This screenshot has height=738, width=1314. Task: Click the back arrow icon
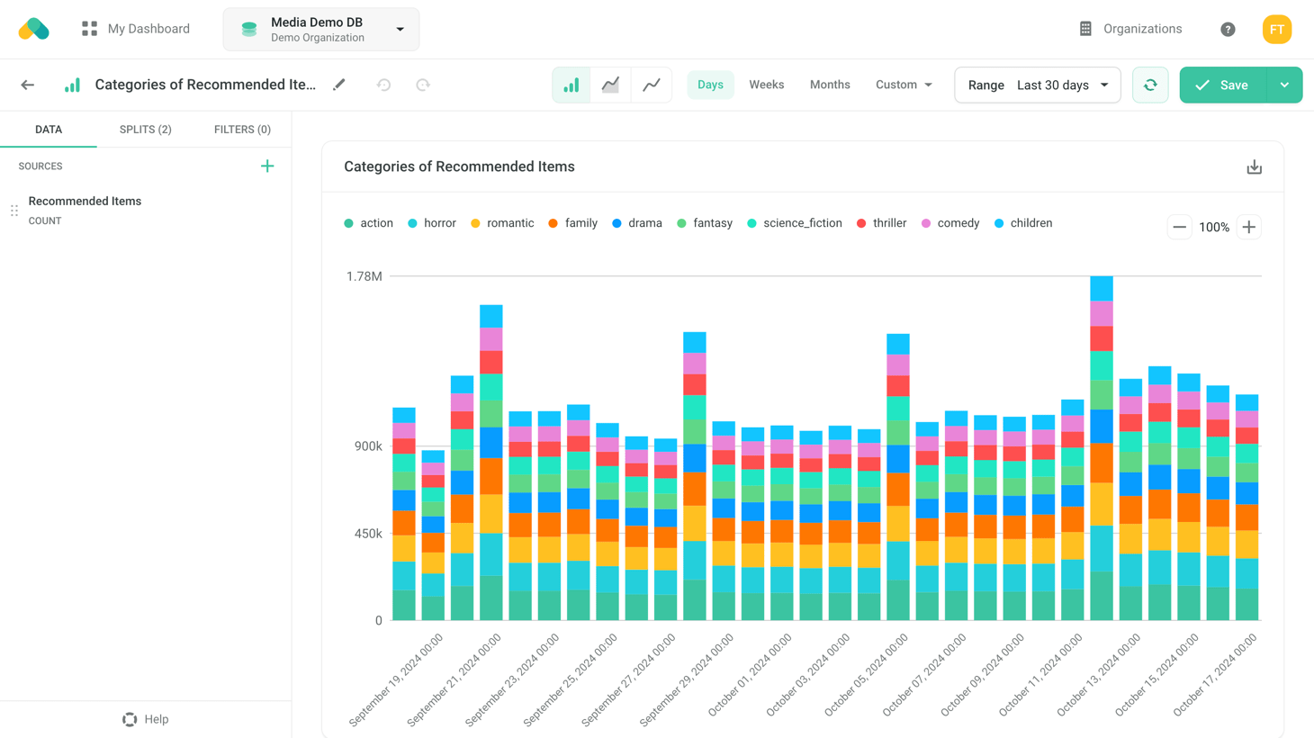[28, 85]
